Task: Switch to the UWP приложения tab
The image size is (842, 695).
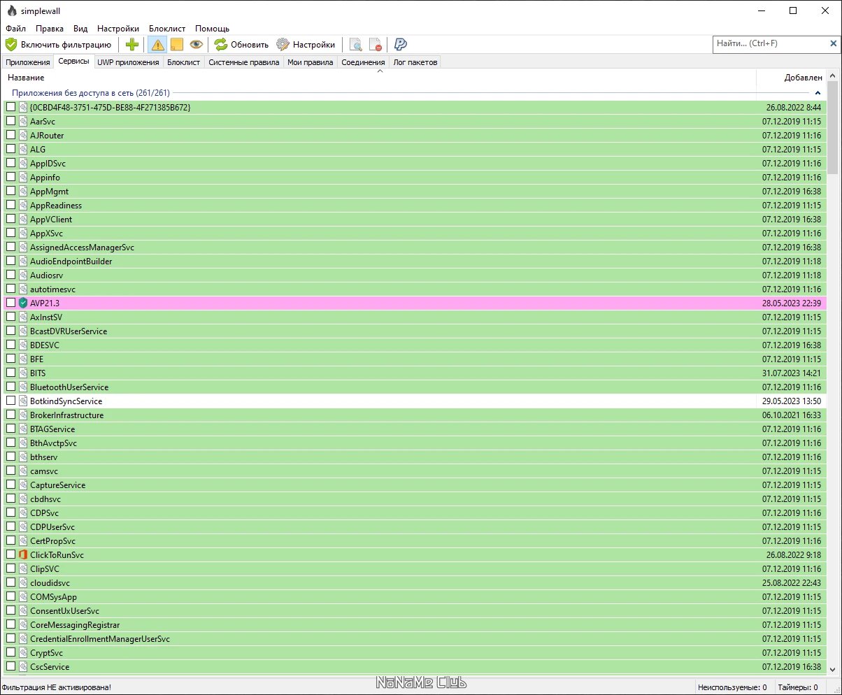Action: pyautogui.click(x=129, y=62)
